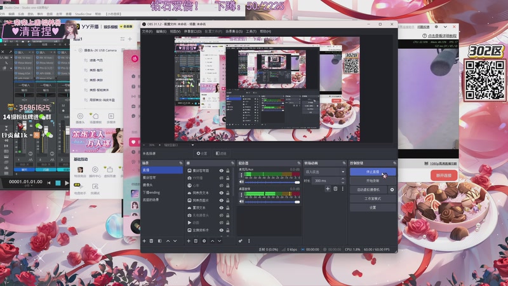This screenshot has width=508, height=286.
Task: Add a new source with the plus icon
Action: [x=189, y=241]
